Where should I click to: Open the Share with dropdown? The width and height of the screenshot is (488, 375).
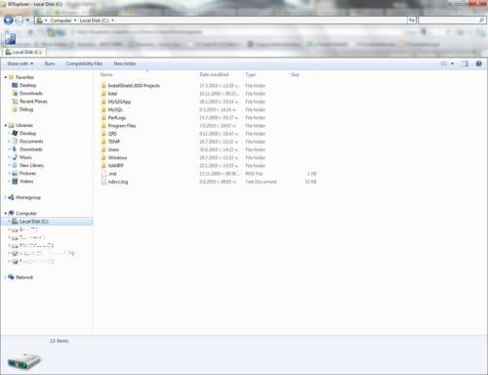20,63
